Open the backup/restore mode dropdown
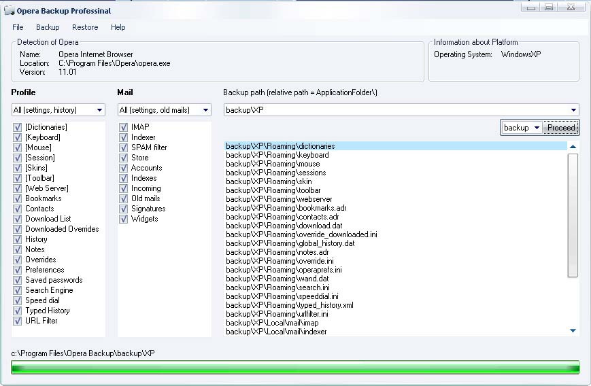Image resolution: width=591 pixels, height=386 pixels. (522, 128)
